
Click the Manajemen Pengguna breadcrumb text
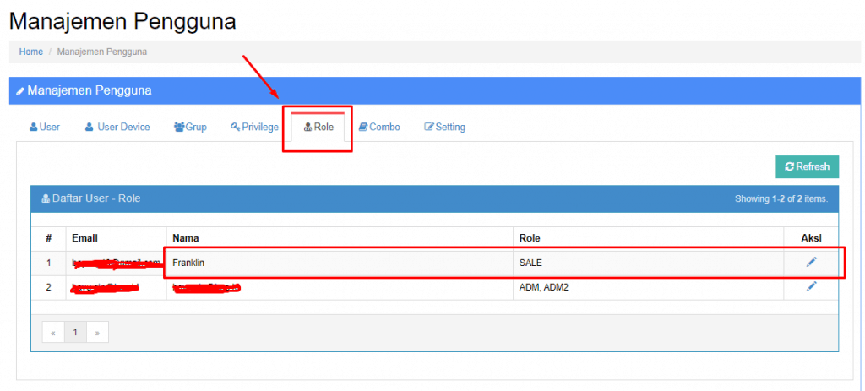tap(102, 52)
